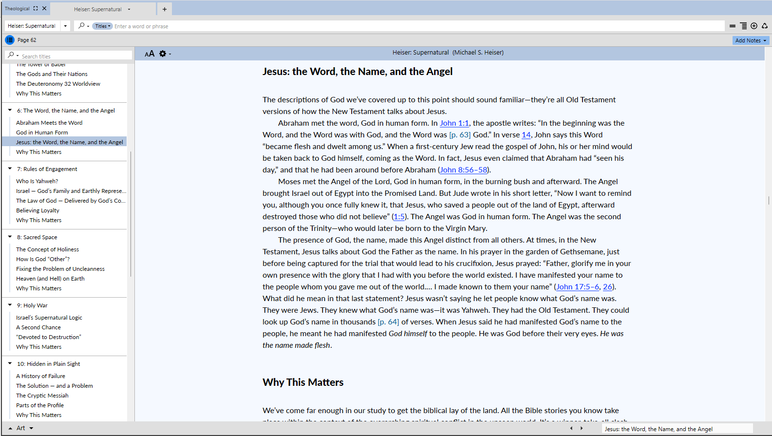Image resolution: width=772 pixels, height=436 pixels.
Task: Click the circled plus icon
Action: point(754,26)
